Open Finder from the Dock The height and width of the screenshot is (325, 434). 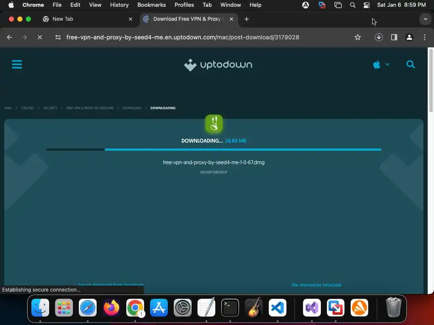[x=40, y=308]
